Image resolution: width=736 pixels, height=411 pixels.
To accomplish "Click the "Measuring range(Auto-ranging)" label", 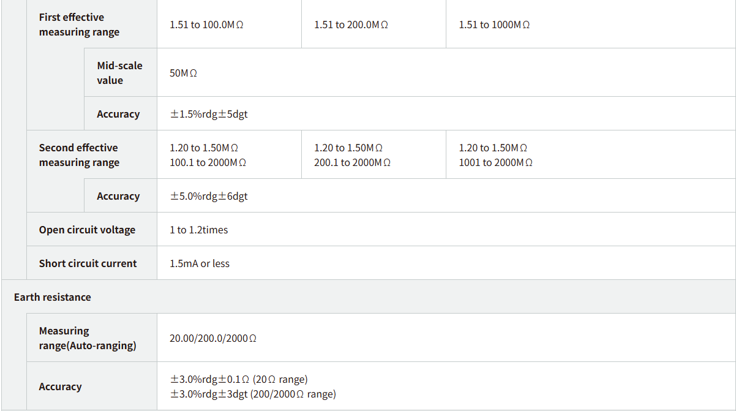I will tap(87, 338).
